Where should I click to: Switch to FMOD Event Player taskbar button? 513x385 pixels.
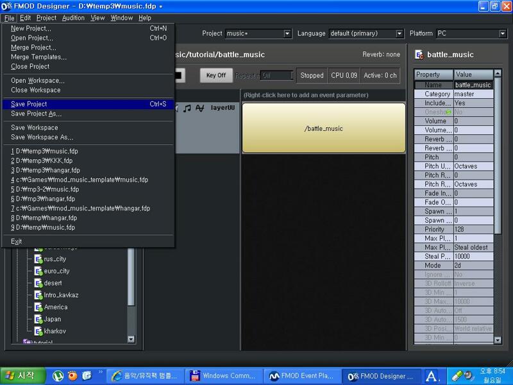[x=302, y=376]
